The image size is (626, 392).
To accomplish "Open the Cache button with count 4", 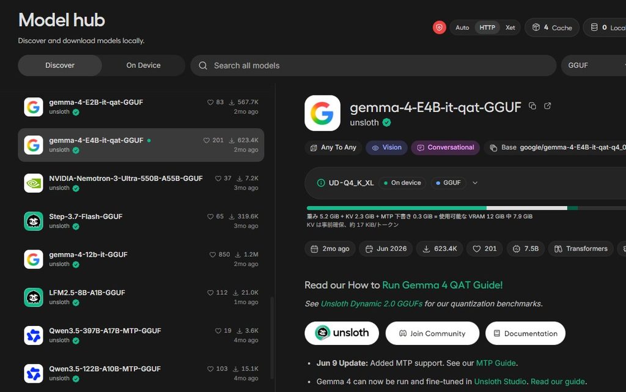I will tap(552, 28).
